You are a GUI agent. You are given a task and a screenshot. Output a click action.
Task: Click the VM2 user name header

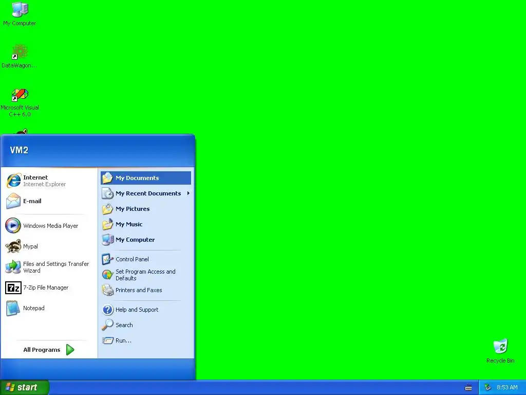click(19, 150)
